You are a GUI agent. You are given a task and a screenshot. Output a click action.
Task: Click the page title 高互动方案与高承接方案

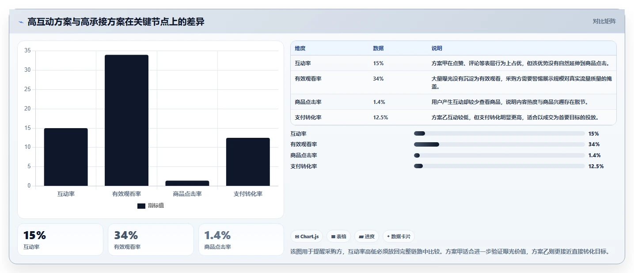point(116,22)
